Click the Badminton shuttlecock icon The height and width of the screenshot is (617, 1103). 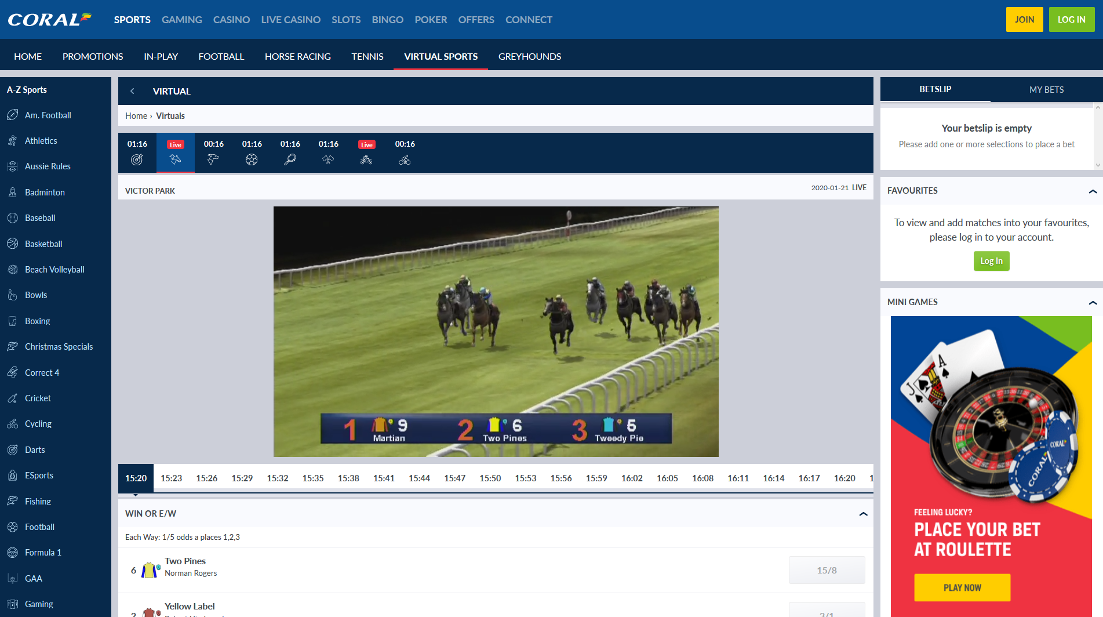[13, 192]
